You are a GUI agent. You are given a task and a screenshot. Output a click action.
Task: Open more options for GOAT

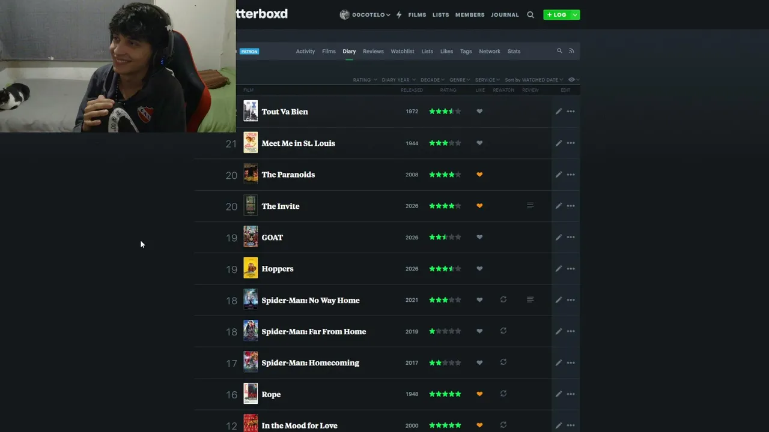pyautogui.click(x=571, y=237)
